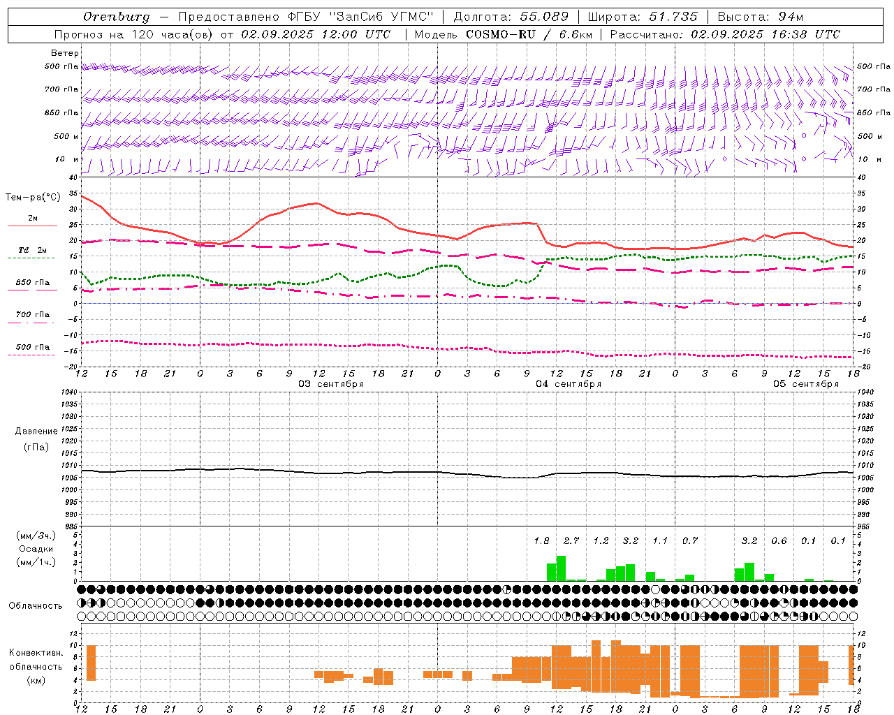Screen dimensions: 894x715
Task: Click the 'Облачность' cloudiness label
Action: click(x=36, y=606)
